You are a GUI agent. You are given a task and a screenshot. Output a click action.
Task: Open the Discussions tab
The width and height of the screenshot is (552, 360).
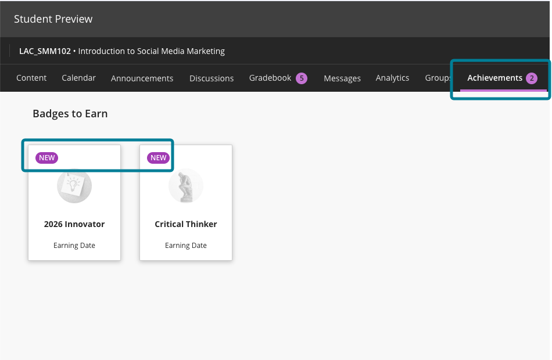(211, 77)
